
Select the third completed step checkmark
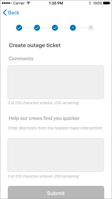point(55,28)
